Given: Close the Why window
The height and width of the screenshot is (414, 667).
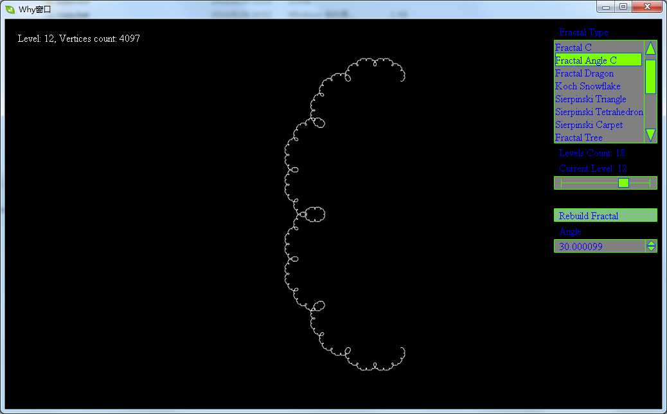Looking at the screenshot, I should (647, 7).
